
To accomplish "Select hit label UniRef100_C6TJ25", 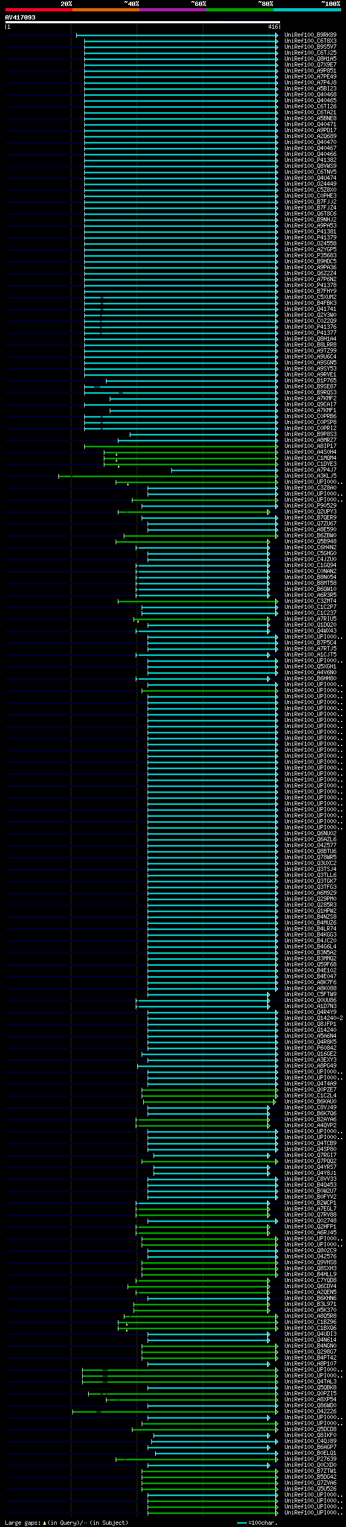I will point(310,53).
